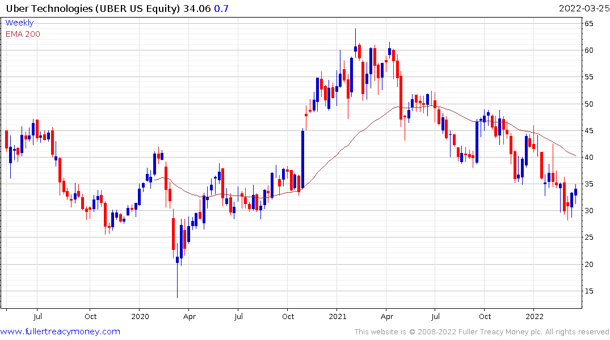610x340 pixels.
Task: Click the March 2020 low candle wick
Action: coord(178,280)
